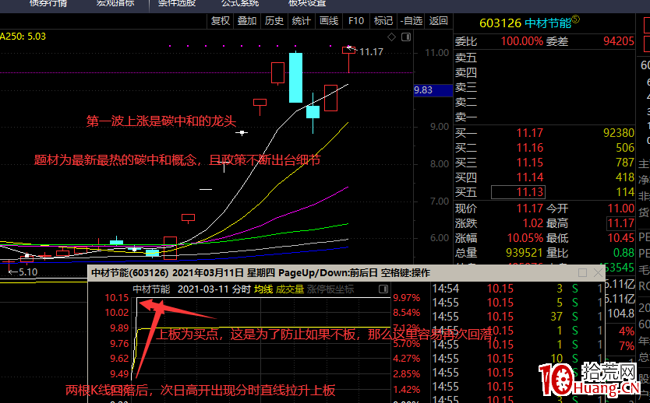The height and width of the screenshot is (403, 650).
Task: Toggle the 均线 average line display
Action: point(263,289)
